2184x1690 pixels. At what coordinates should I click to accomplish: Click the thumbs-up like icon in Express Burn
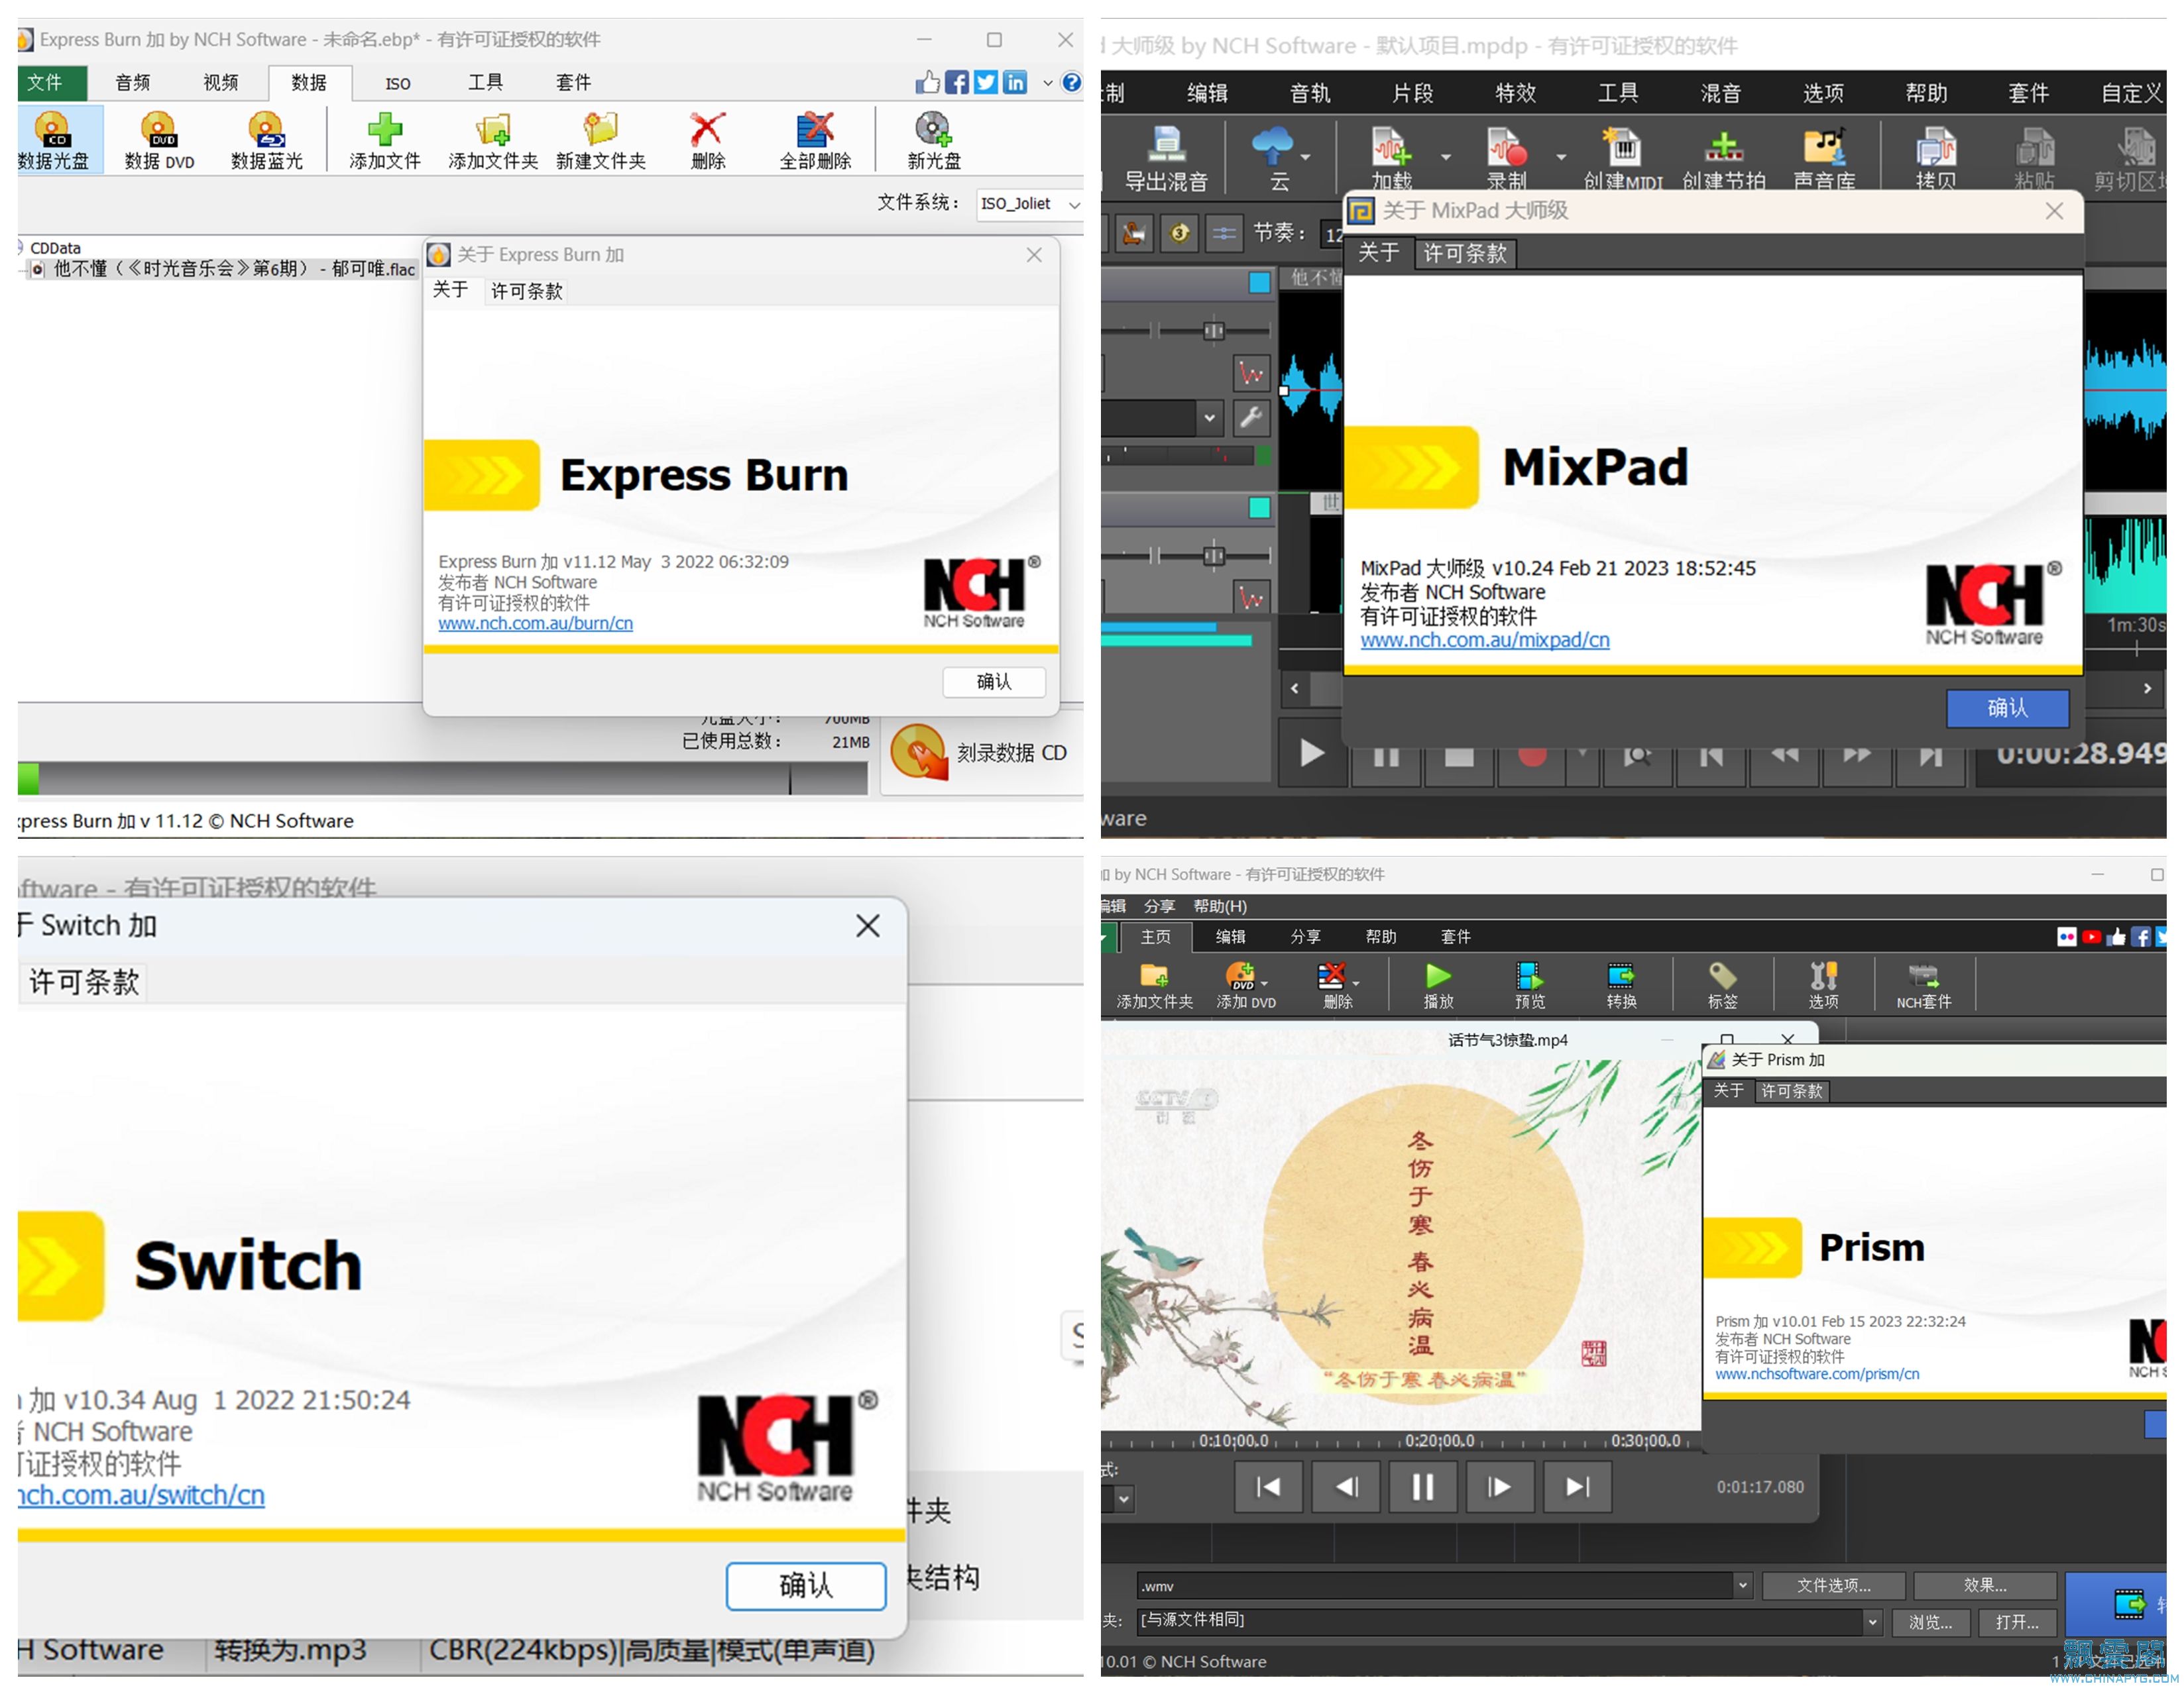(x=928, y=82)
